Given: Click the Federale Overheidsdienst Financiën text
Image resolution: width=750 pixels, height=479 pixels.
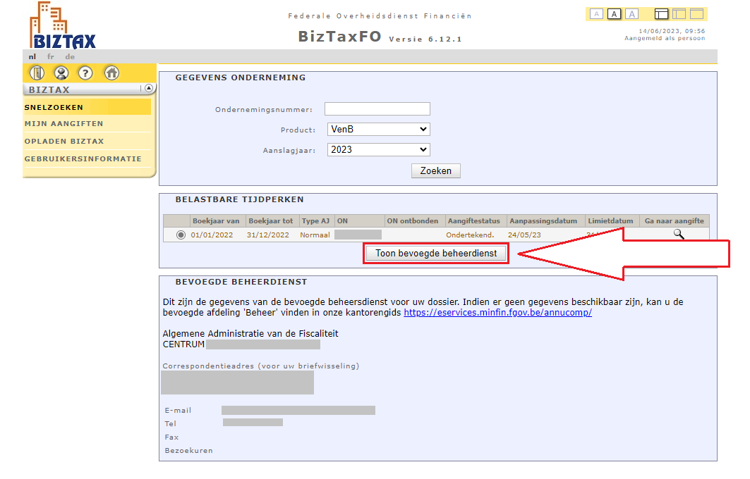Looking at the screenshot, I should point(380,15).
